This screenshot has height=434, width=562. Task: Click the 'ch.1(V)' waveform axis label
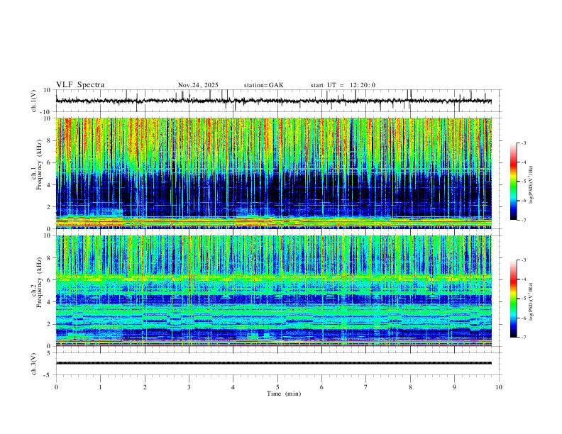pyautogui.click(x=34, y=101)
